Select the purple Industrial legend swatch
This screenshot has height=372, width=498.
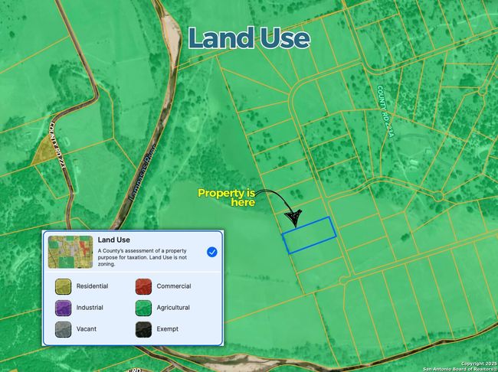coord(63,308)
